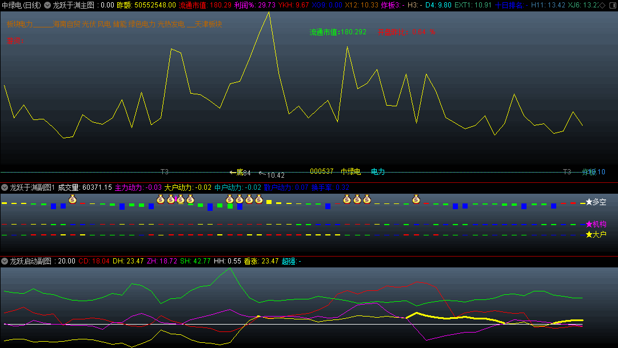The image size is (618, 348).
Task: Click the 10.42 low price arrow marker
Action: 272,175
